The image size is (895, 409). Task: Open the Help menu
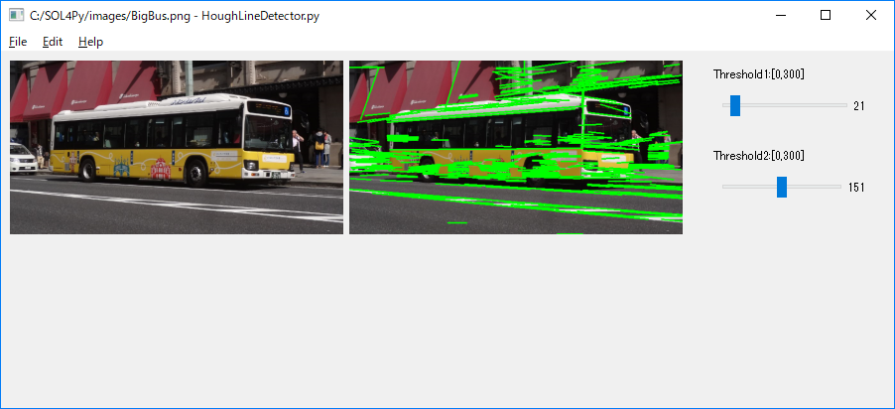click(x=90, y=42)
